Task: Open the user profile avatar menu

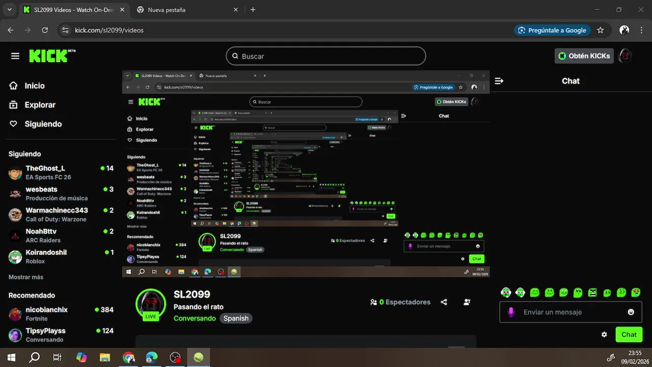Action: (625, 56)
